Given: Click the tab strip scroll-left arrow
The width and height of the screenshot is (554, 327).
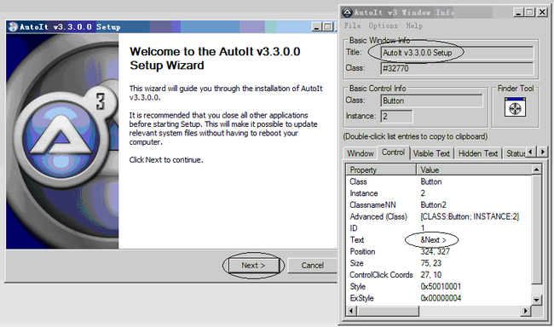Looking at the screenshot, I should pos(530,152).
